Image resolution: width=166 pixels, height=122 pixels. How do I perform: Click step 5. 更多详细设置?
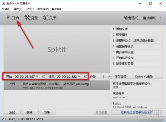click(136, 52)
